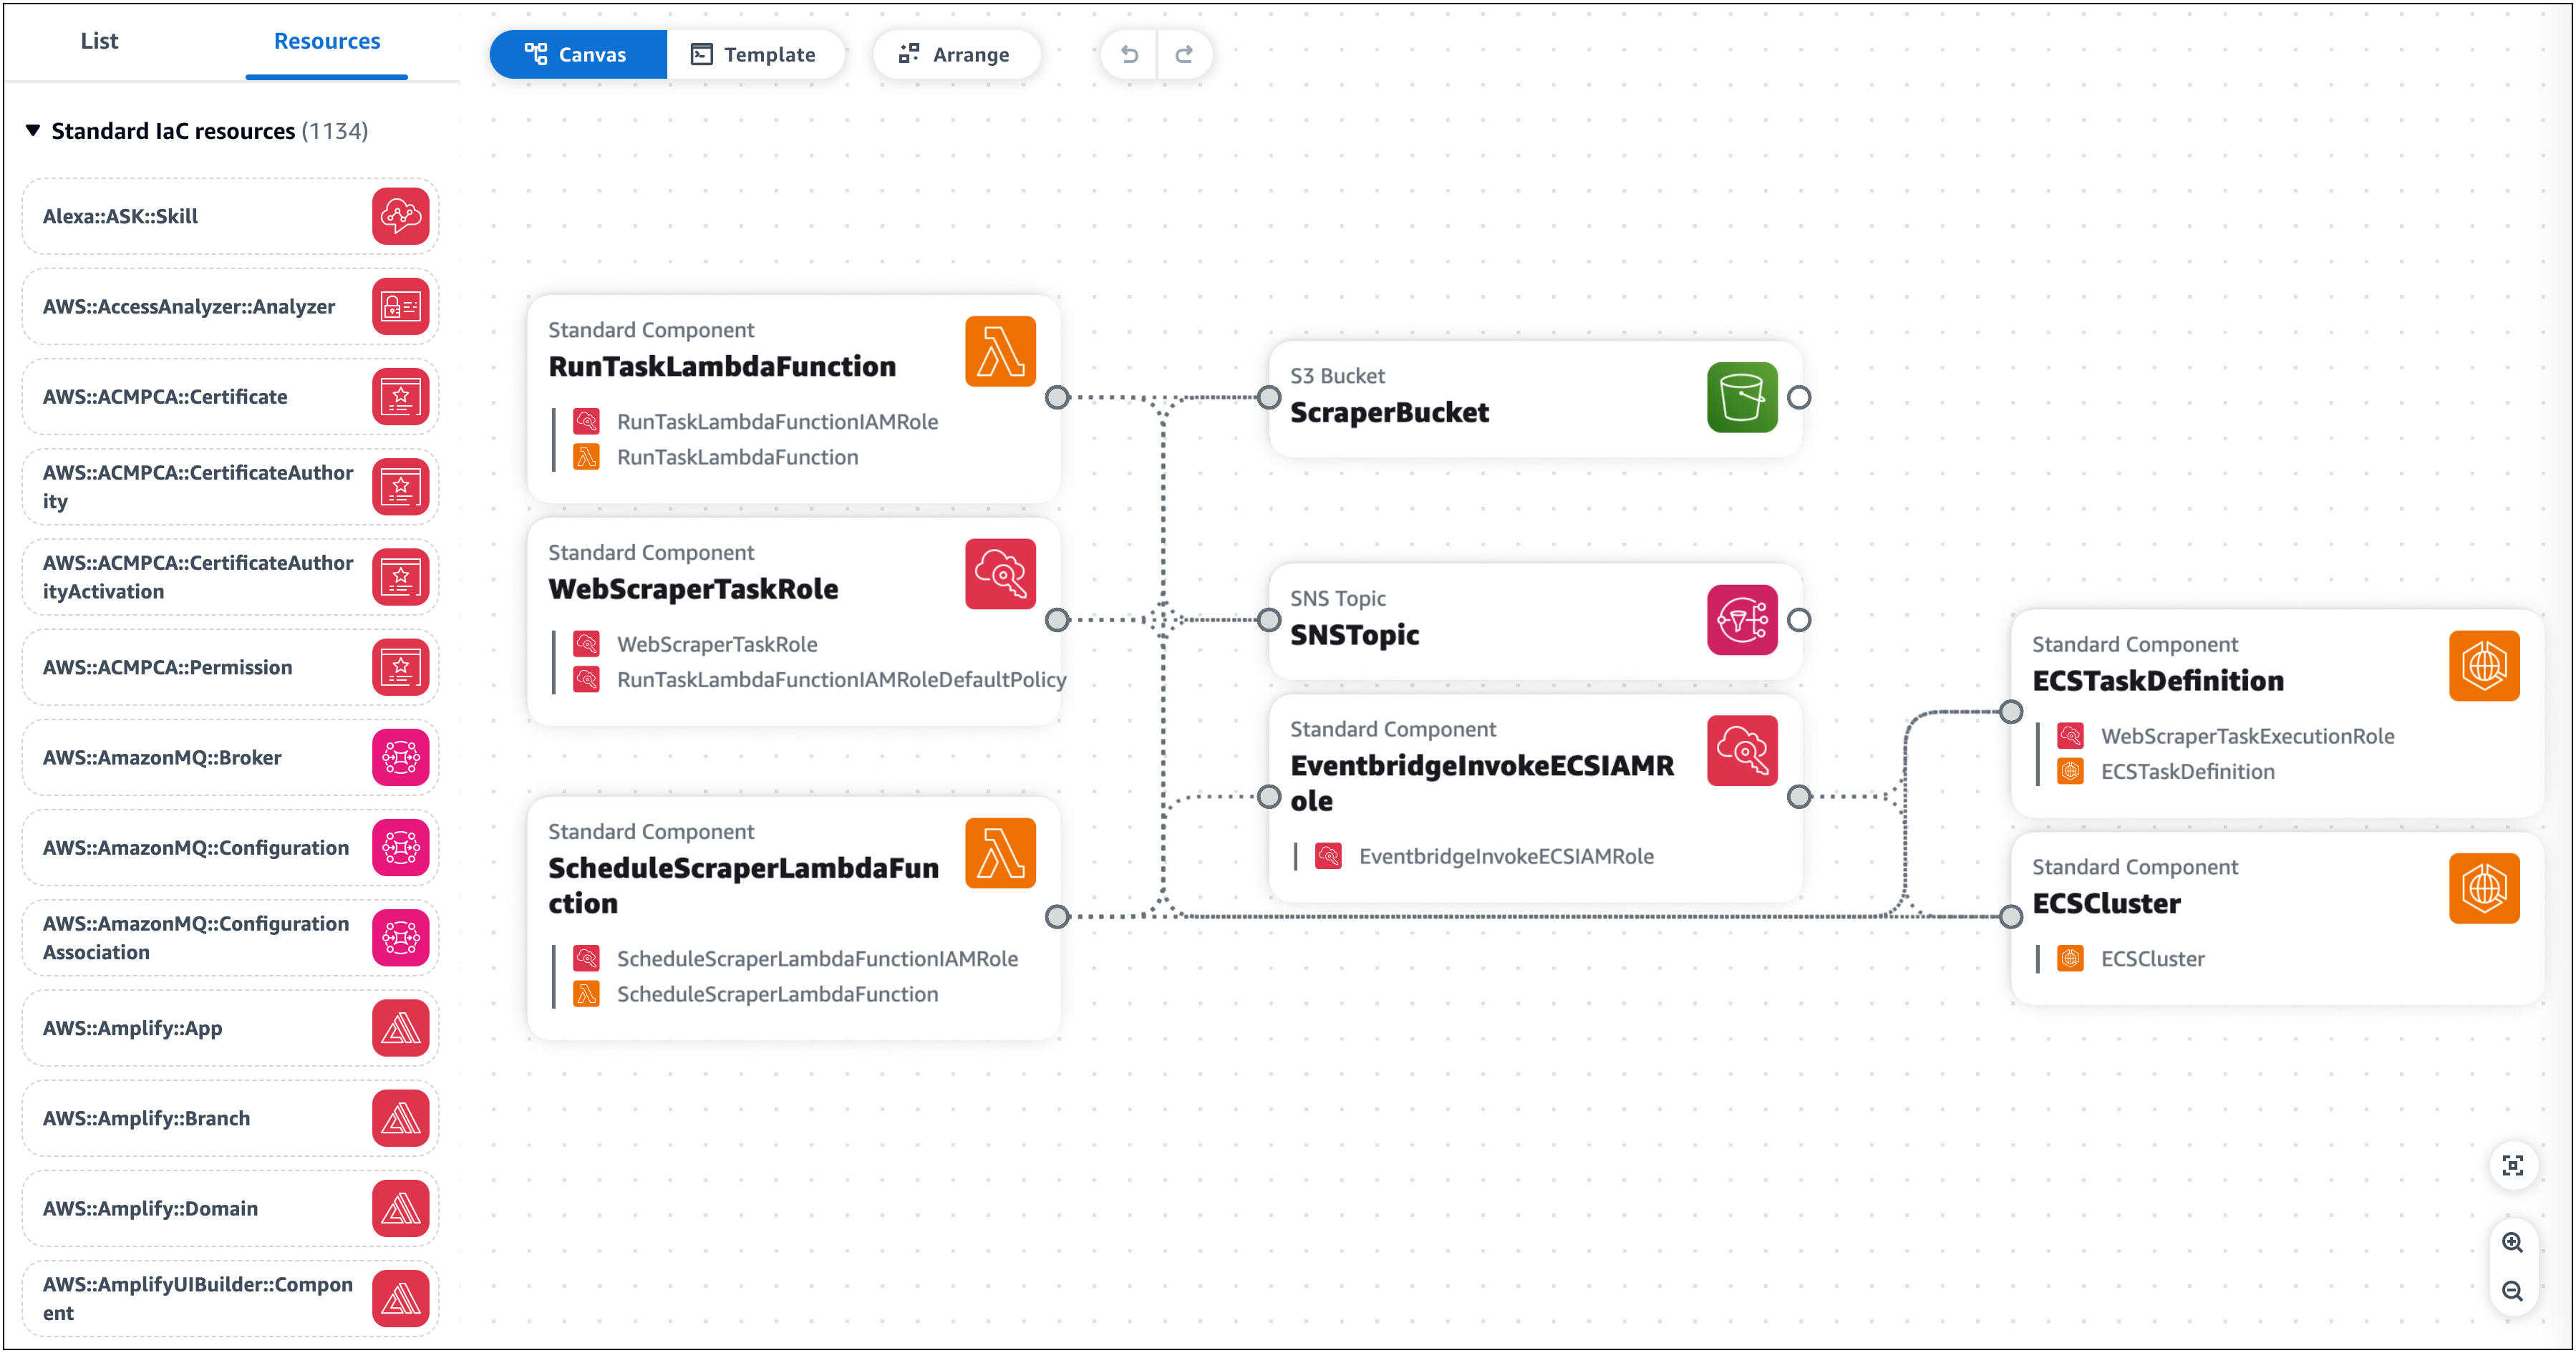Switch to the Canvas view mode
This screenshot has width=2576, height=1353.
click(574, 53)
